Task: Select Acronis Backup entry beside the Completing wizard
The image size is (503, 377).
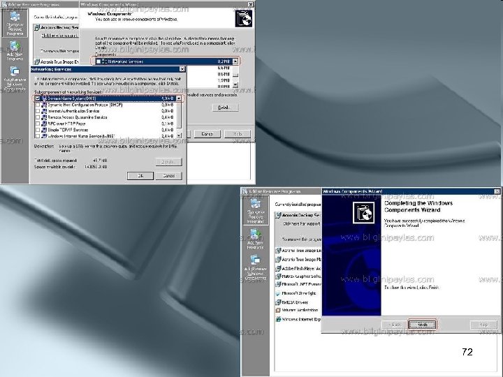Action: point(298,215)
